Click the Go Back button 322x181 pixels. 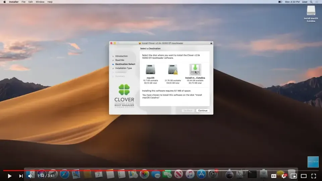(x=188, y=111)
